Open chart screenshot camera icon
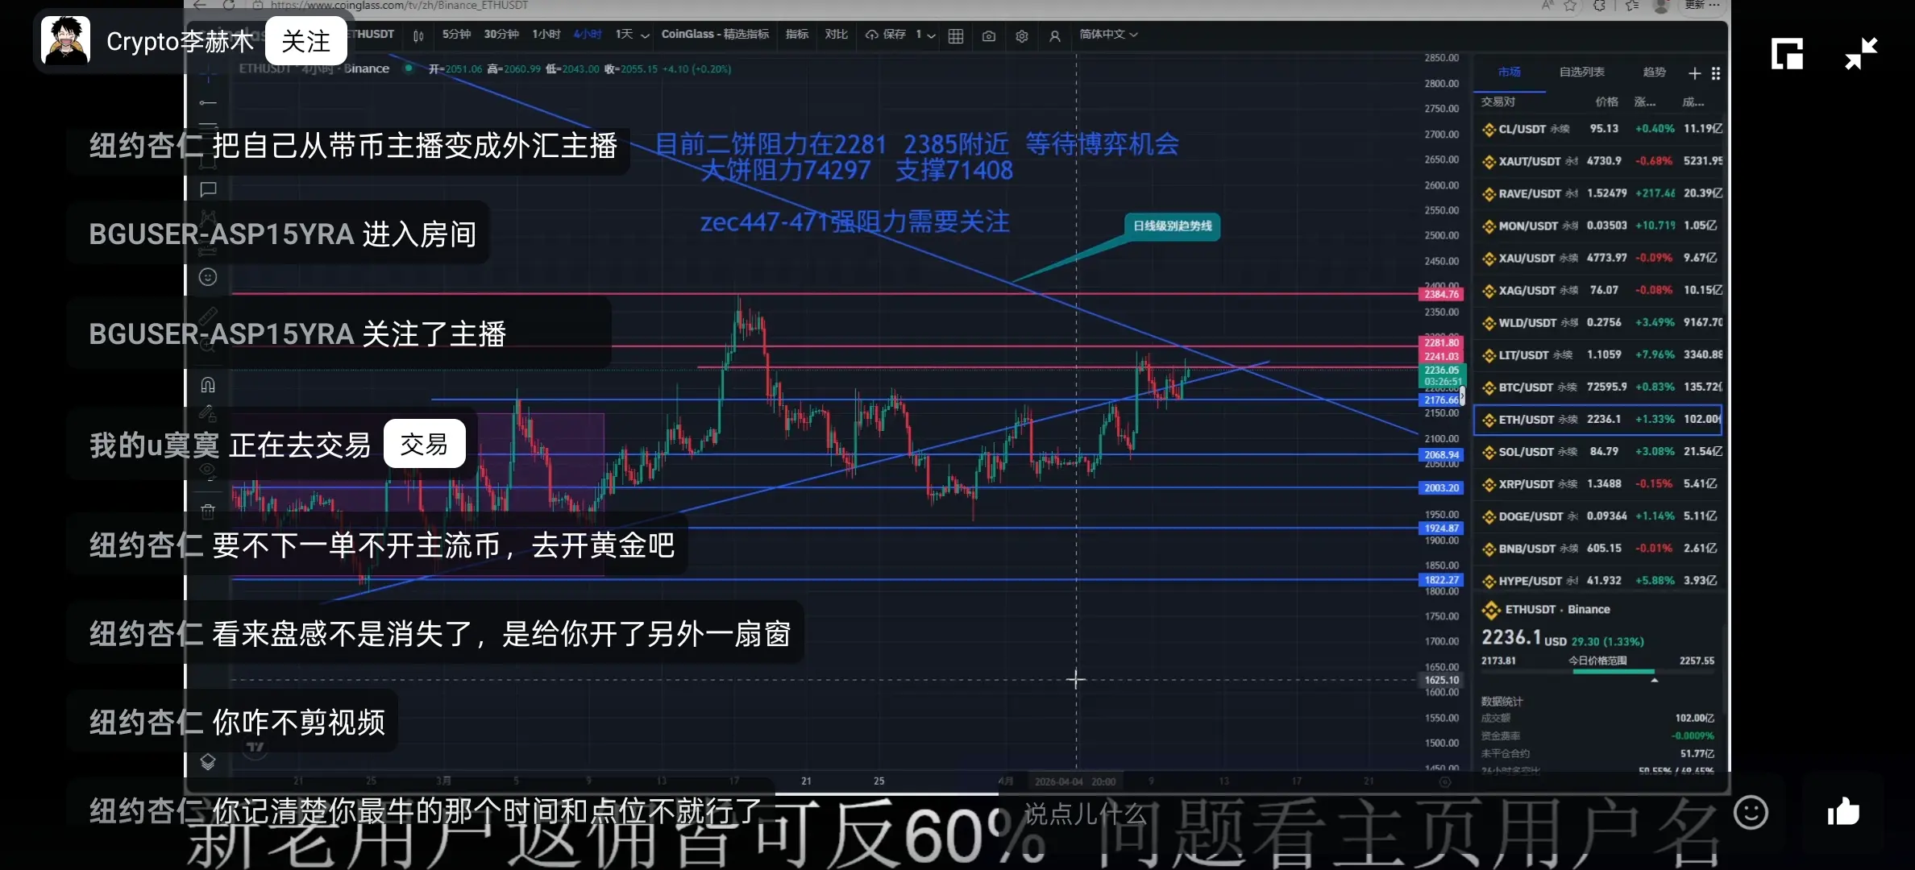 989,35
